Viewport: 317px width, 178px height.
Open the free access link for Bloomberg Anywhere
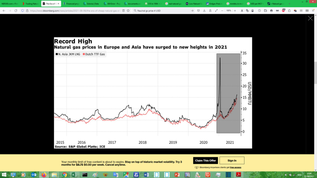pyautogui.click(x=236, y=167)
